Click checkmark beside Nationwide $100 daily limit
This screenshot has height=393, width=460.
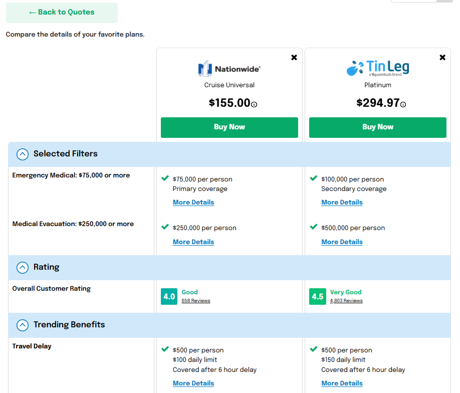(x=165, y=349)
